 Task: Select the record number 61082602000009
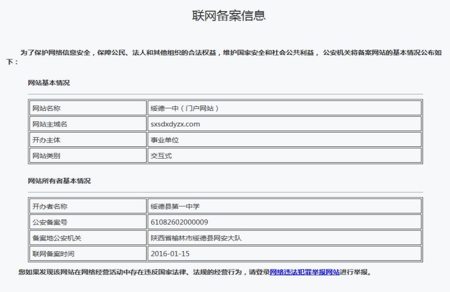point(180,222)
